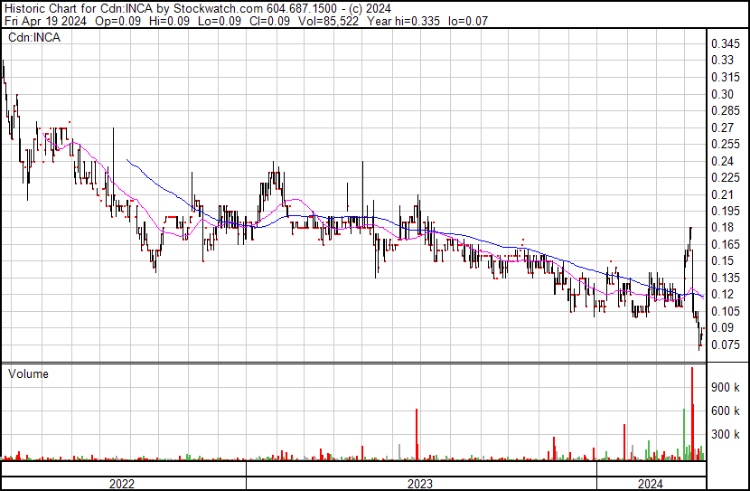Click the 900 k volume axis label
This screenshot has width=750, height=491.
pos(726,387)
